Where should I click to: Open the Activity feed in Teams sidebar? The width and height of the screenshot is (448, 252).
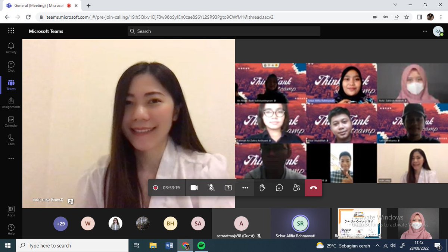(x=11, y=48)
